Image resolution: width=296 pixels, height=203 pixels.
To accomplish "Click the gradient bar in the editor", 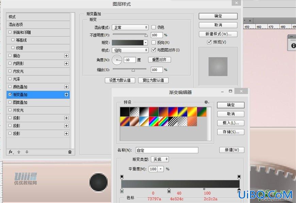I will click(180, 184).
